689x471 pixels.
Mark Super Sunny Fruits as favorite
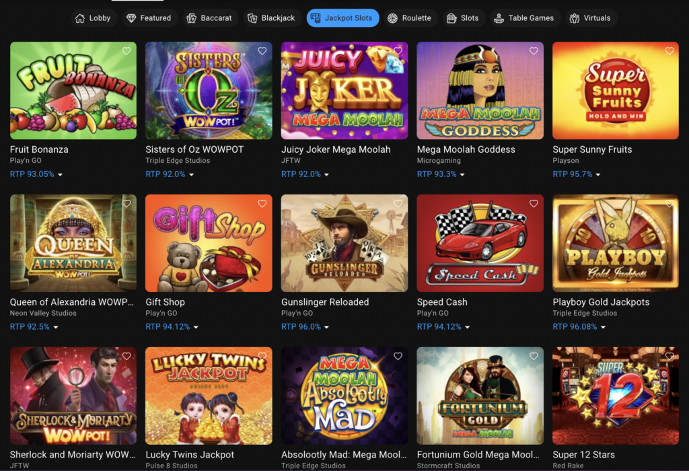(x=669, y=51)
